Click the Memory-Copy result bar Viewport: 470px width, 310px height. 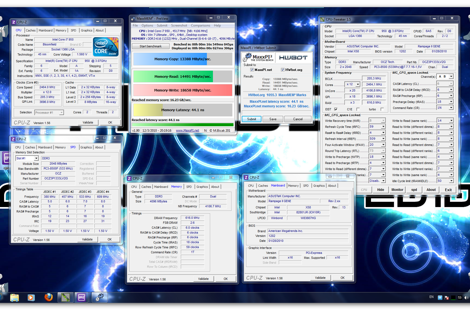(183, 59)
